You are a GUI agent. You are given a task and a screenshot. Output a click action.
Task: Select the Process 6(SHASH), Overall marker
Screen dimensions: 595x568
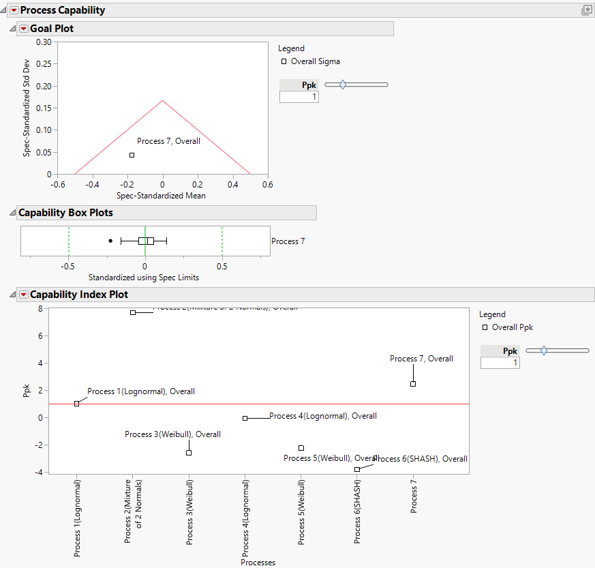click(x=357, y=469)
